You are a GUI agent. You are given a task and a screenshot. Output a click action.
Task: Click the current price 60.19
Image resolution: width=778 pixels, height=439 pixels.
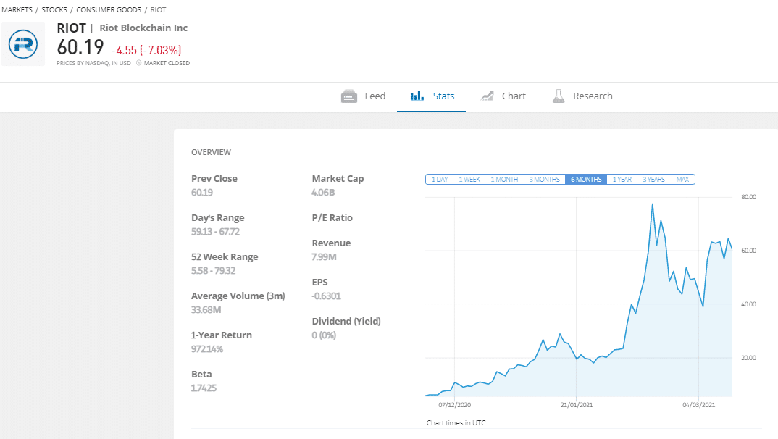80,48
